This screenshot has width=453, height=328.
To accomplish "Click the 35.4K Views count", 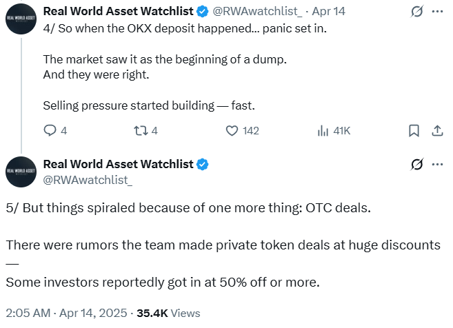I will (169, 313).
